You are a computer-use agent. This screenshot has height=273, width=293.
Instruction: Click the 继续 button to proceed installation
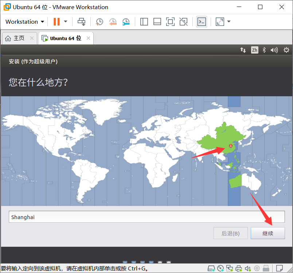268,233
